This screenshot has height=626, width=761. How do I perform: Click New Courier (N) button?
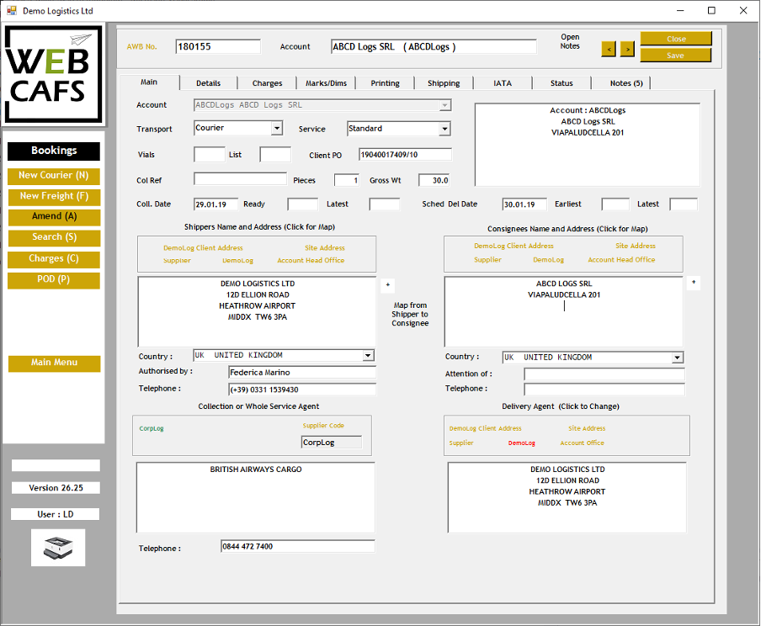54,176
